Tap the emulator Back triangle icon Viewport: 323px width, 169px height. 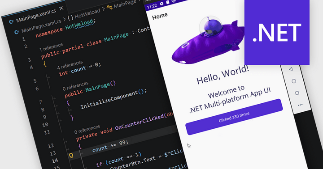click(291, 69)
